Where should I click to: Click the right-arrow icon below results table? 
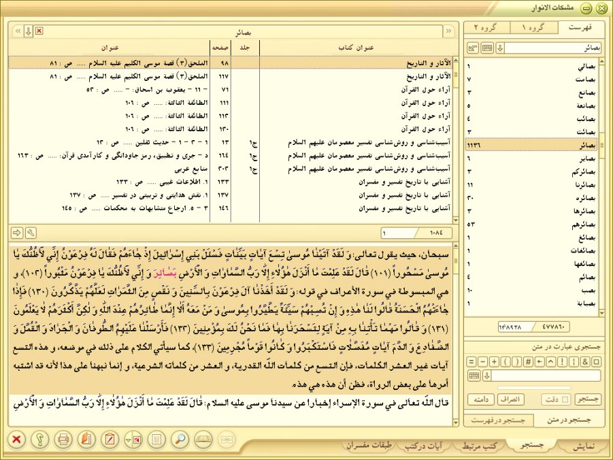click(17, 233)
